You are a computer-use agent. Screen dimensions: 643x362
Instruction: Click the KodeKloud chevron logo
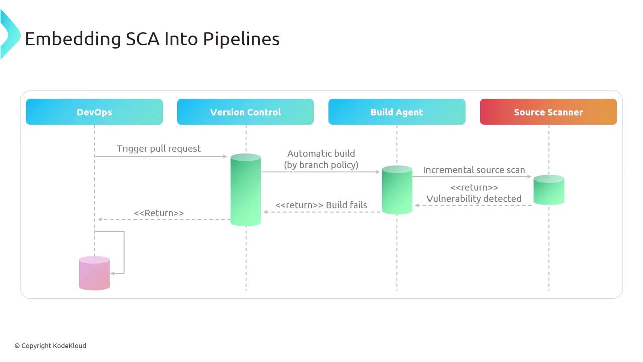10,34
